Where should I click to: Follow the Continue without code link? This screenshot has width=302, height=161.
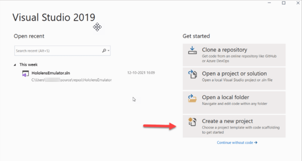[x=237, y=143]
